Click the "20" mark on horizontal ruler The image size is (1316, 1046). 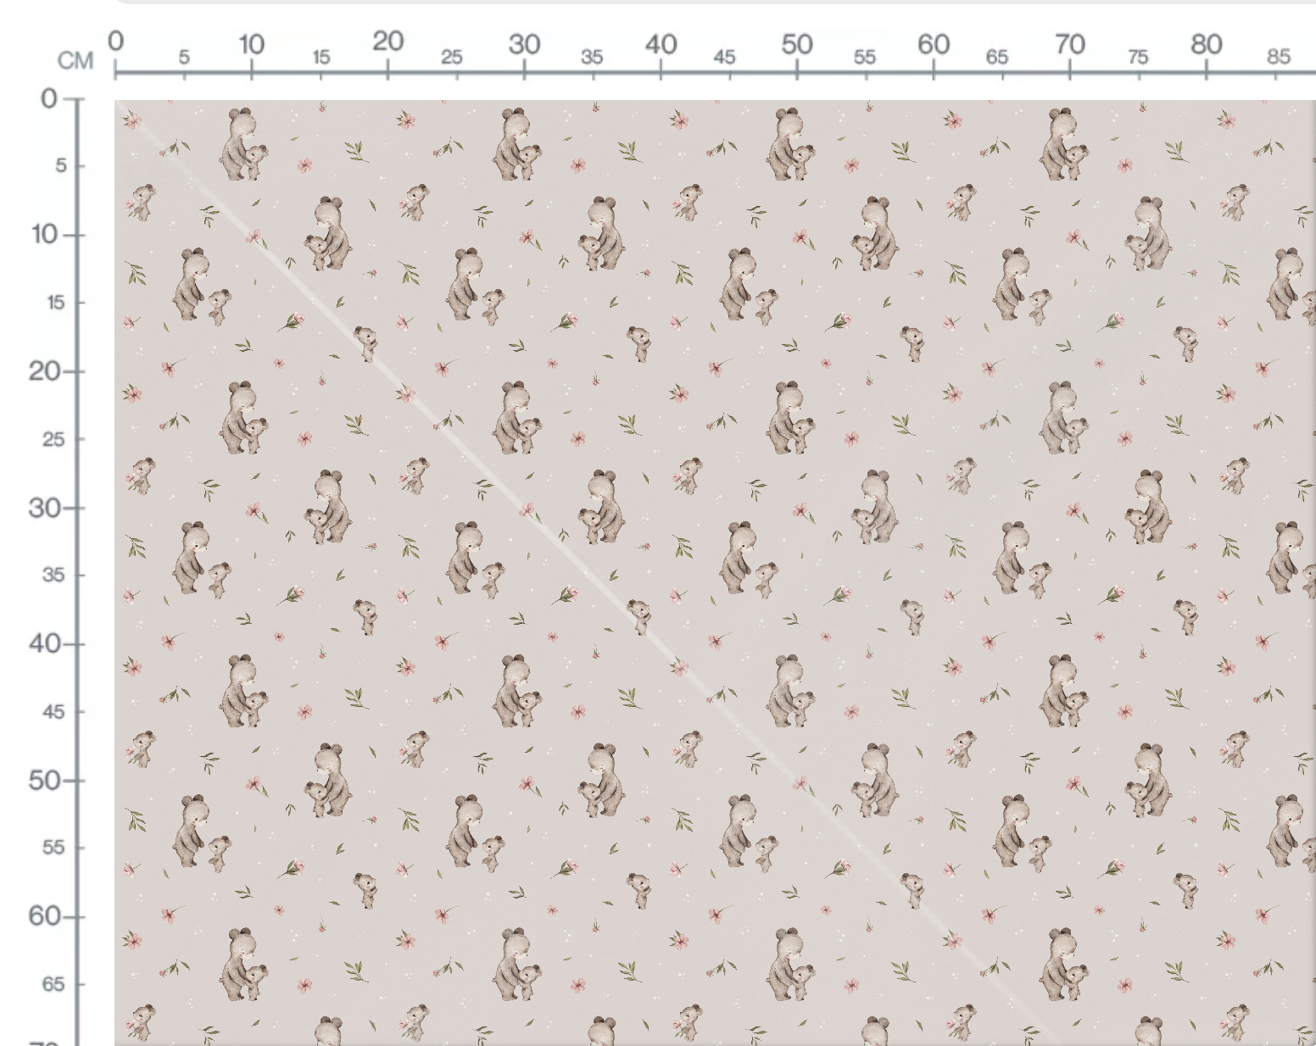(388, 42)
